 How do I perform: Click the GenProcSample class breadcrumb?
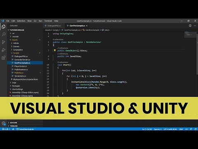coord(92,30)
